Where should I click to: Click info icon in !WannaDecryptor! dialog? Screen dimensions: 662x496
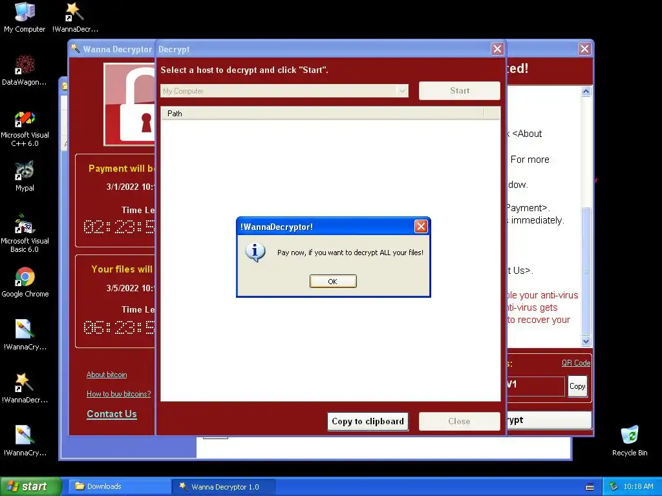(x=255, y=253)
